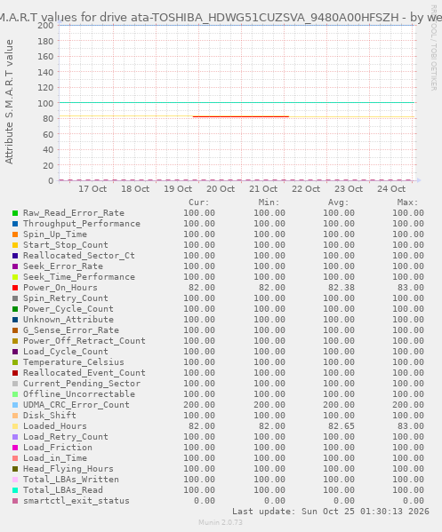442x532 pixels.
Task: Click the 17 Oct date axis label
Action: pyautogui.click(x=92, y=189)
